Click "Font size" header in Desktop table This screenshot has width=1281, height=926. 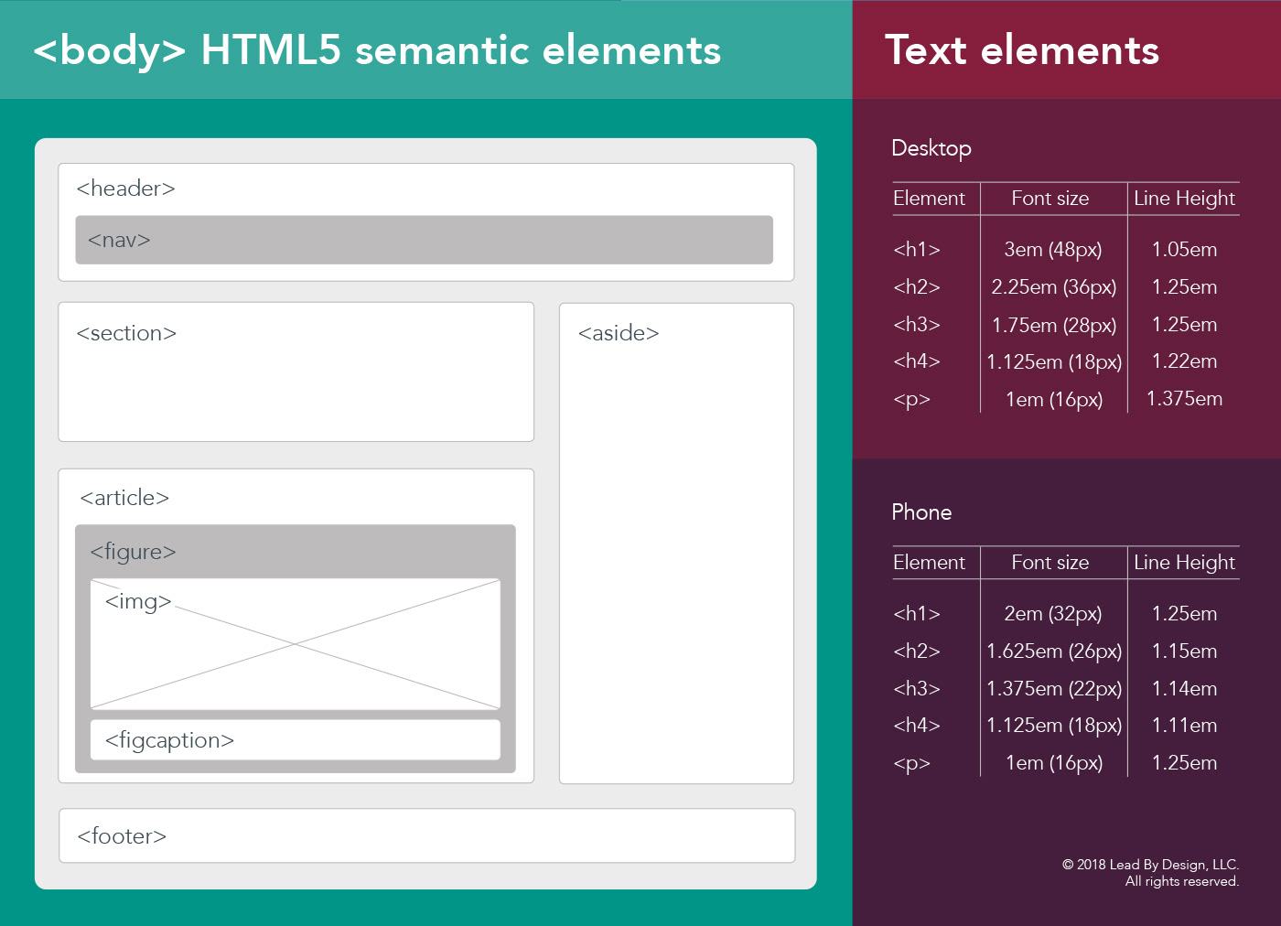pyautogui.click(x=1050, y=199)
